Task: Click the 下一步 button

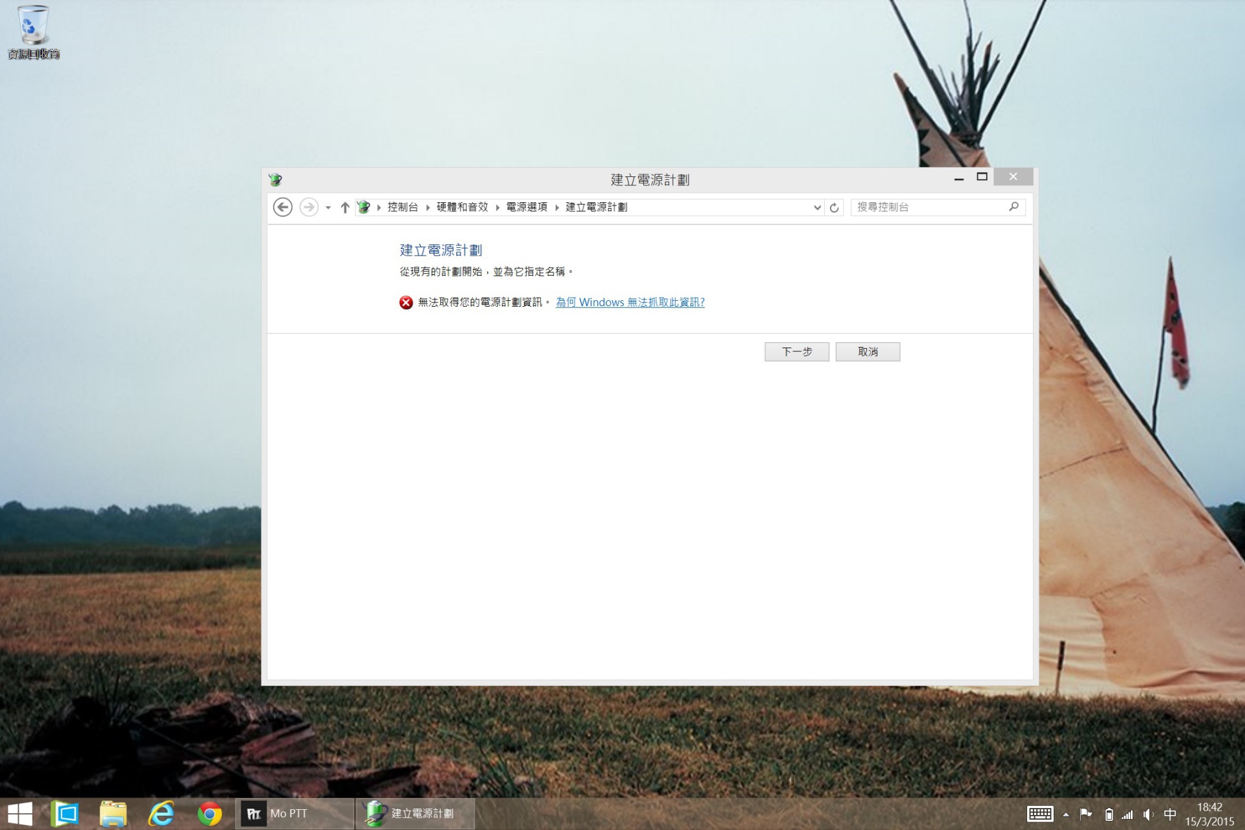Action: pyautogui.click(x=796, y=351)
